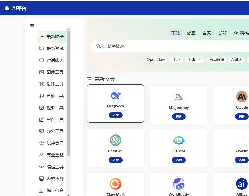Click the 最新资讯 newspaper icon

coord(42,48)
